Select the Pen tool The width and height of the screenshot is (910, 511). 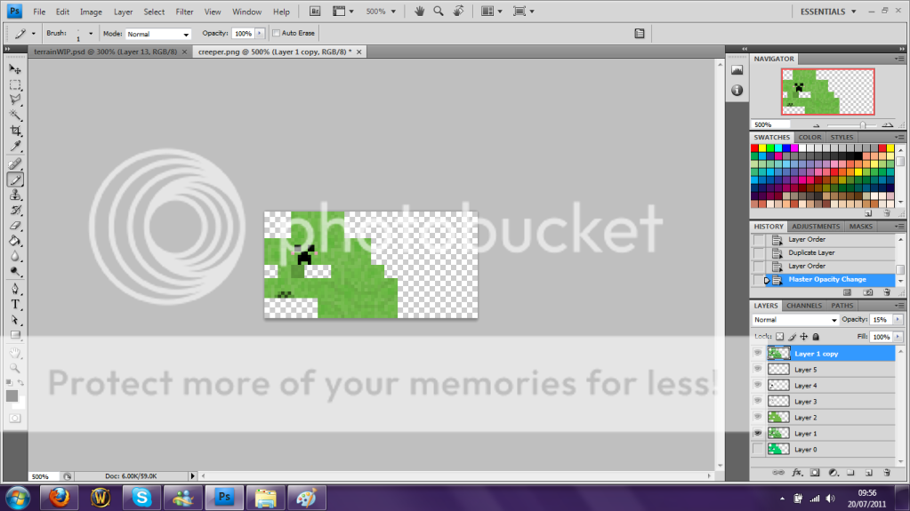point(15,289)
